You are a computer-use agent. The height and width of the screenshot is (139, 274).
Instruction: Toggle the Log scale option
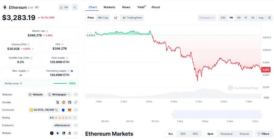pos(261,18)
